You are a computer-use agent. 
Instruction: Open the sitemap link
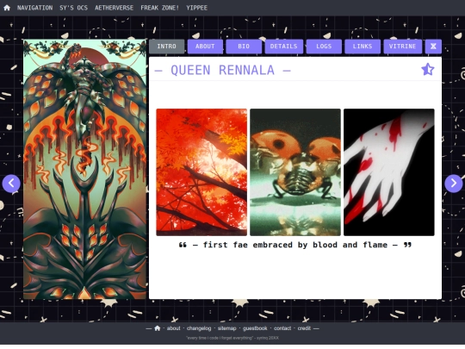pyautogui.click(x=226, y=328)
